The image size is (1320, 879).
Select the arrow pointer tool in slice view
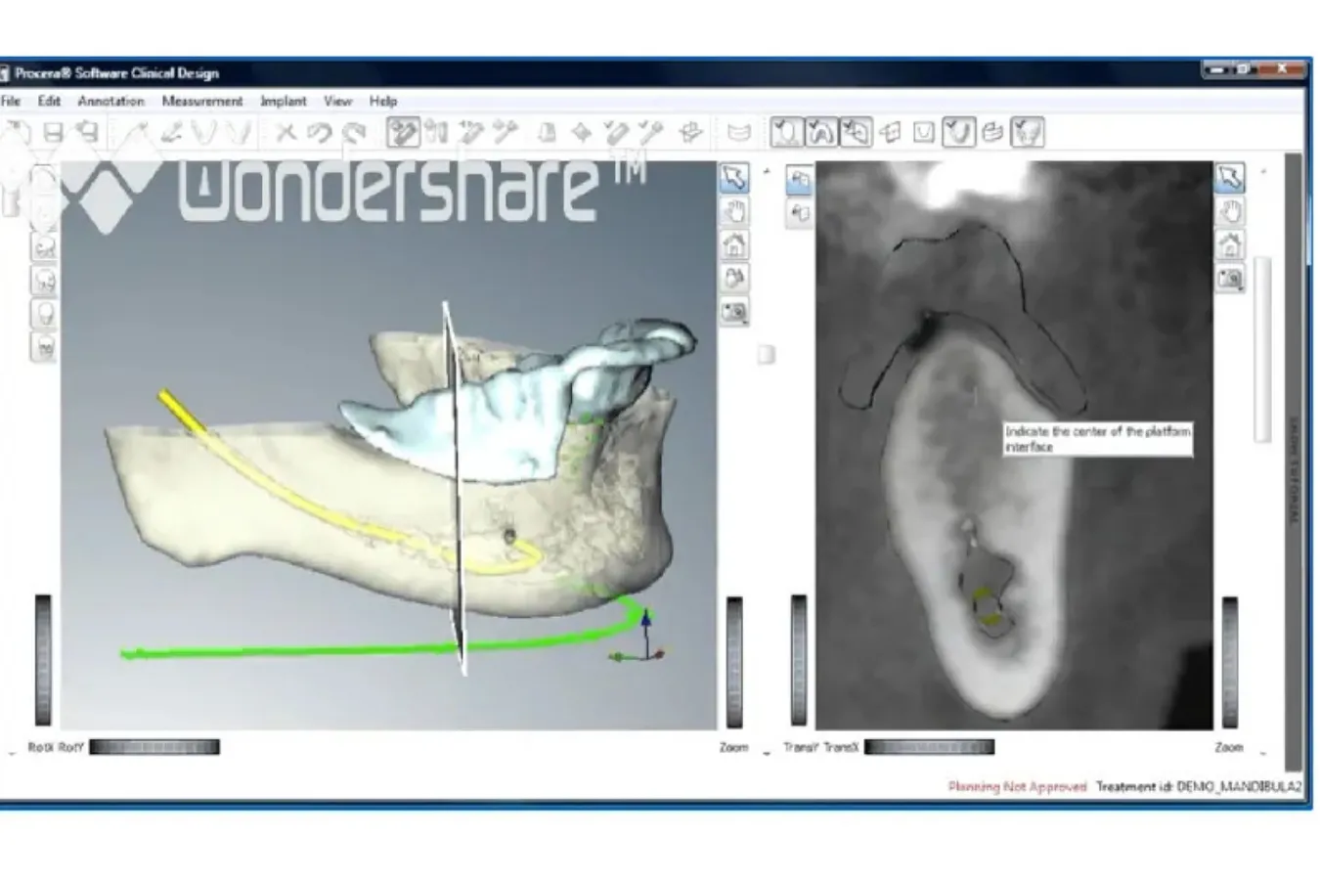pyautogui.click(x=1230, y=178)
